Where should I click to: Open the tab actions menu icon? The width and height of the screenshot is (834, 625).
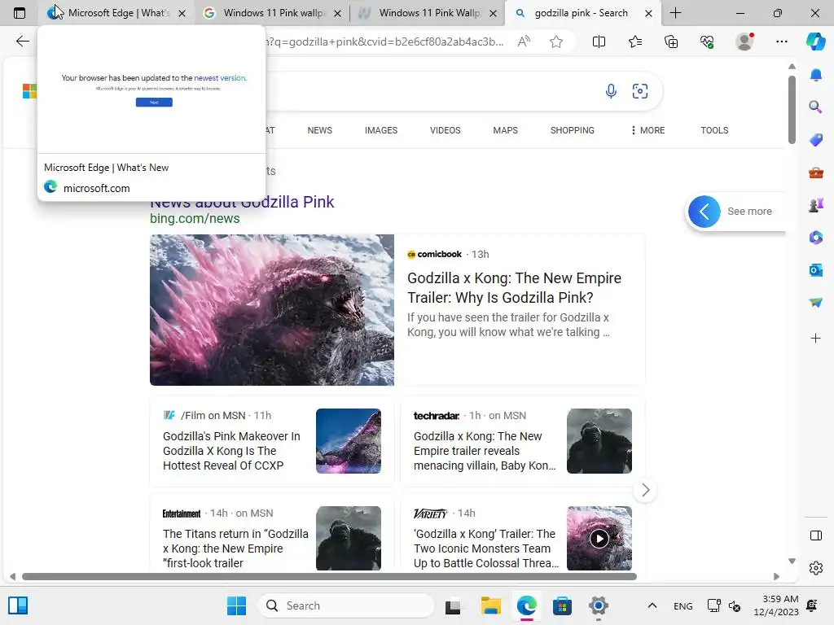(x=20, y=13)
